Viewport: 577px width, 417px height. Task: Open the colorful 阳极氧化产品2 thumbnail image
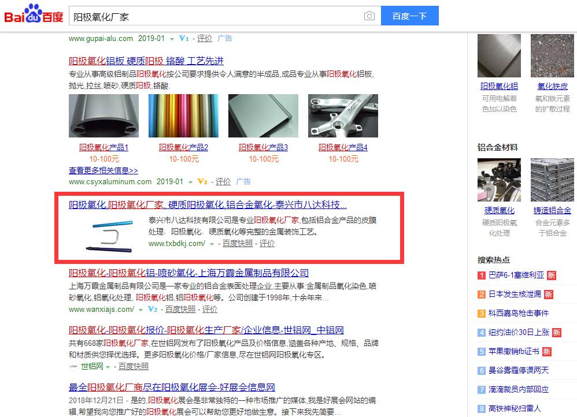point(184,116)
